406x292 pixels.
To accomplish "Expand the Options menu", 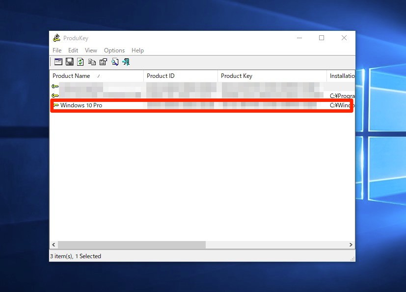I will [114, 50].
